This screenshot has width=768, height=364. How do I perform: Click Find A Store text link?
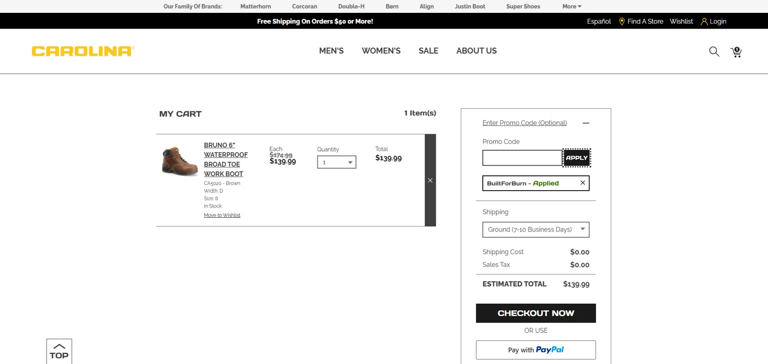click(x=645, y=21)
